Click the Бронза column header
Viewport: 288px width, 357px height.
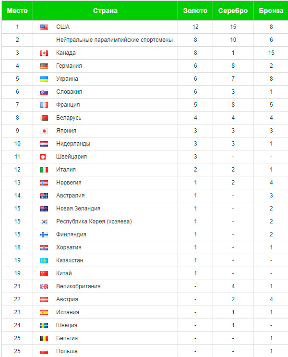click(271, 11)
